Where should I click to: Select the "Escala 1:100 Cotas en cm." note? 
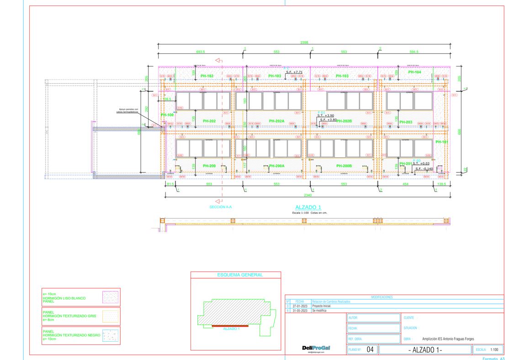point(310,213)
